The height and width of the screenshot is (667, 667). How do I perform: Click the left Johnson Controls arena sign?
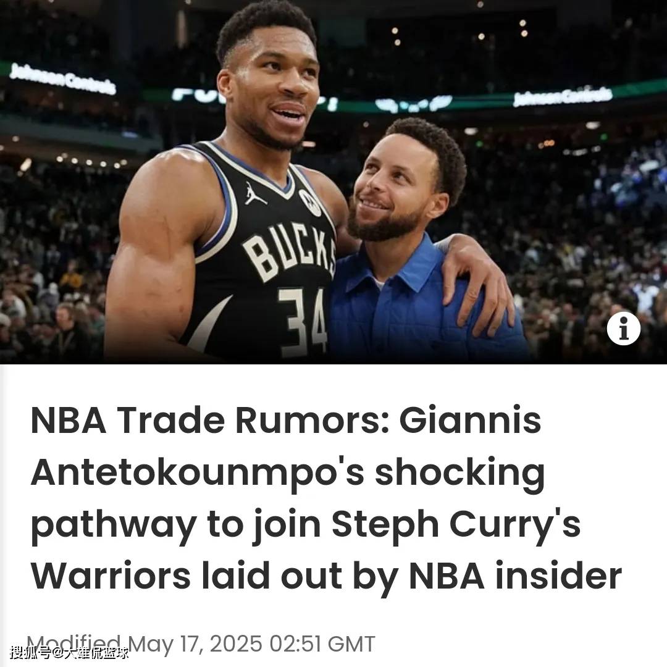[x=62, y=78]
